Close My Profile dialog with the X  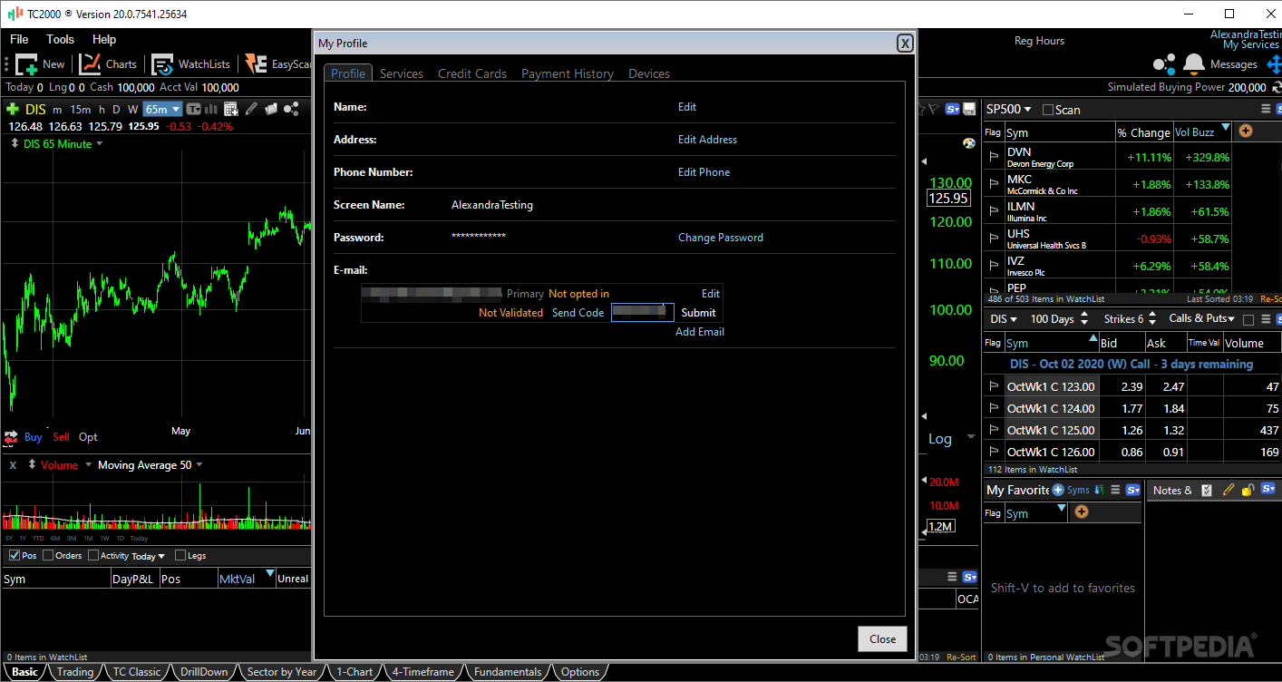tap(904, 44)
